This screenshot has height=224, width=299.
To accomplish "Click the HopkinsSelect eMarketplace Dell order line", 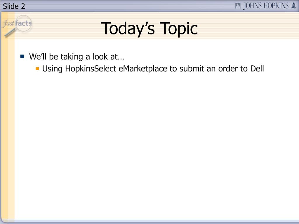I will click(153, 69).
